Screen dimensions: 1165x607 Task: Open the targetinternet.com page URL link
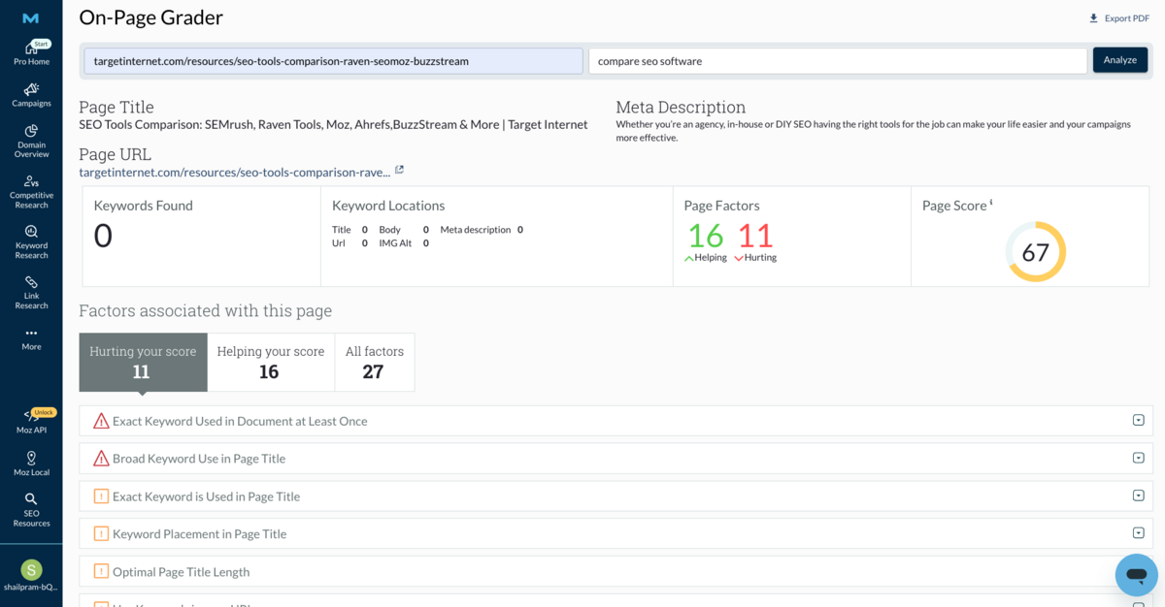[x=234, y=172]
